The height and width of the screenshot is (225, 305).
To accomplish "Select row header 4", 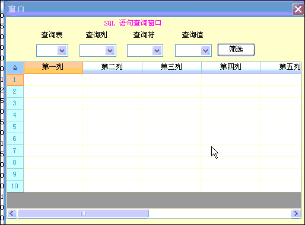I will (x=15, y=115).
